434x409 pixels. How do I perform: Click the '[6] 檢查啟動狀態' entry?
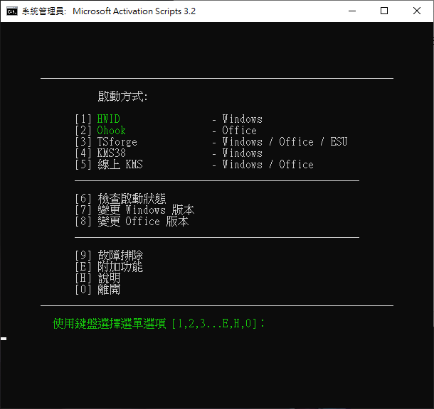tap(120, 199)
